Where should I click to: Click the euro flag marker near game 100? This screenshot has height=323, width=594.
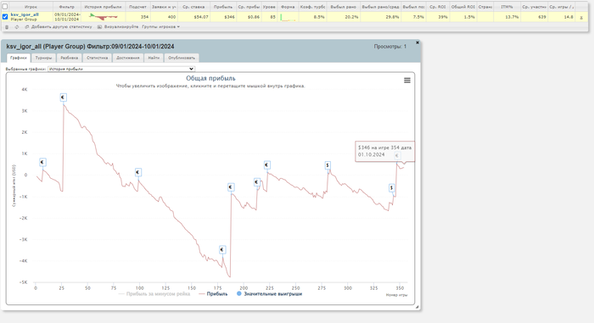(137, 172)
